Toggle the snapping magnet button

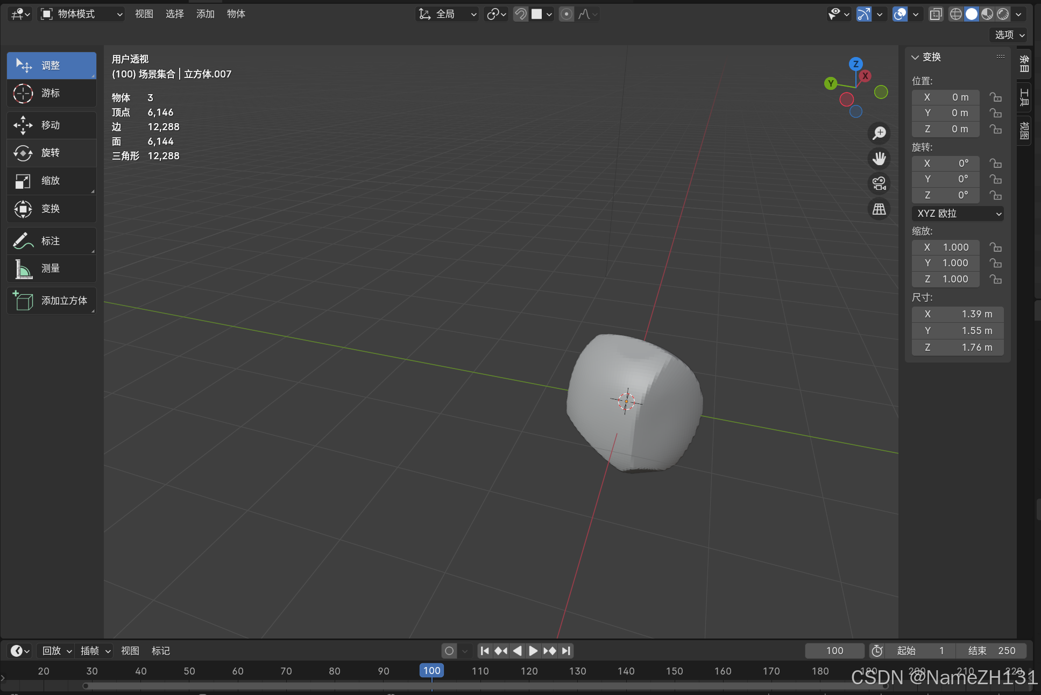(x=520, y=14)
